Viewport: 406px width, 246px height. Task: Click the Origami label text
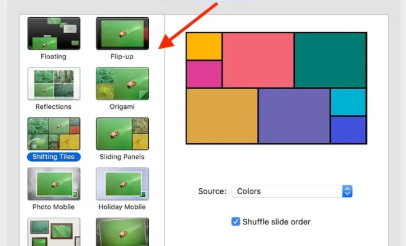coord(122,106)
